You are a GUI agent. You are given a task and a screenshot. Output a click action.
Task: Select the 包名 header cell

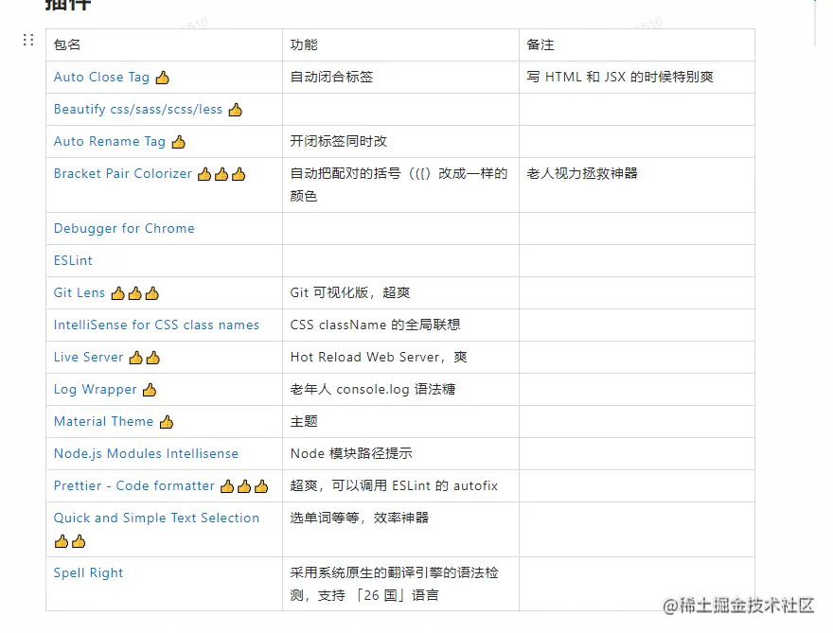coord(164,45)
